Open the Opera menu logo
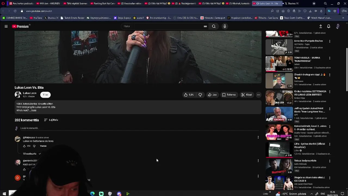 tap(3, 4)
